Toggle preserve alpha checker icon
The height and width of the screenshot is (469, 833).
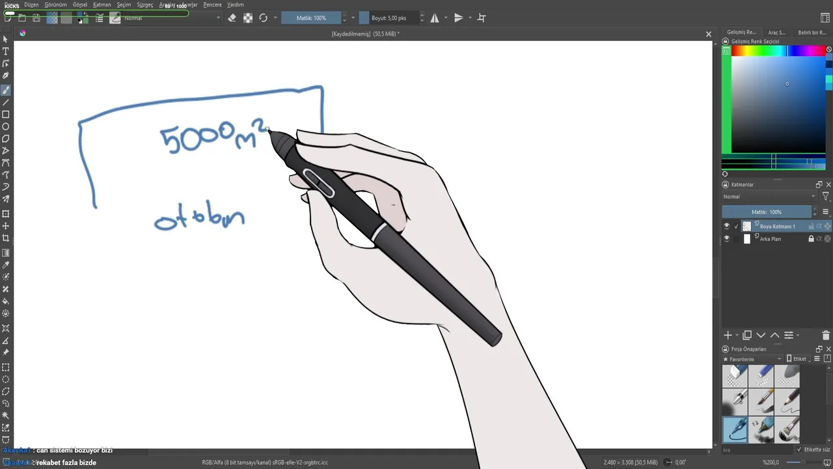248,18
